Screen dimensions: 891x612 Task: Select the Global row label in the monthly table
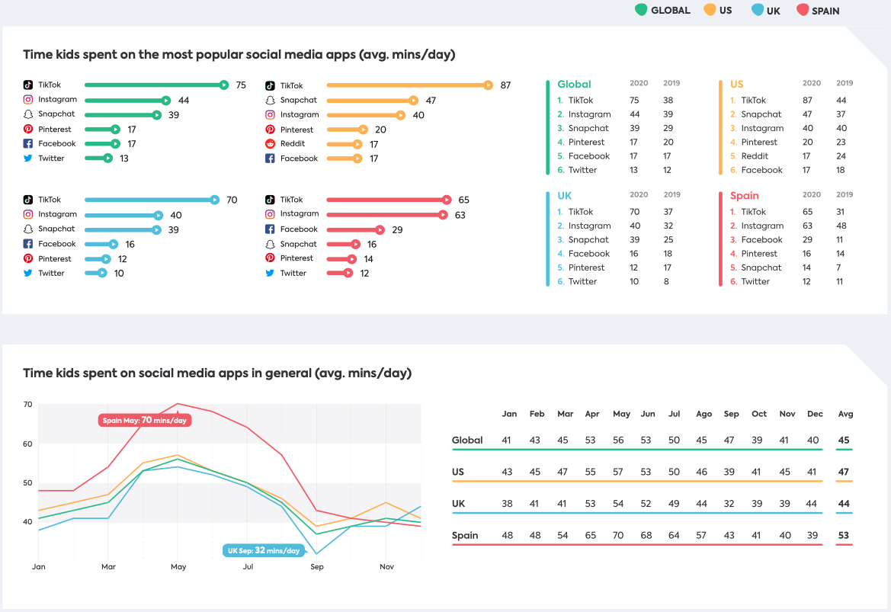[467, 440]
